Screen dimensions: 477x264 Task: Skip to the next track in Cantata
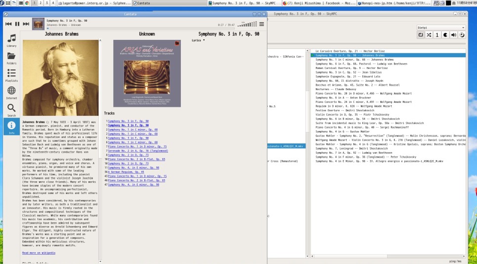tap(26, 24)
